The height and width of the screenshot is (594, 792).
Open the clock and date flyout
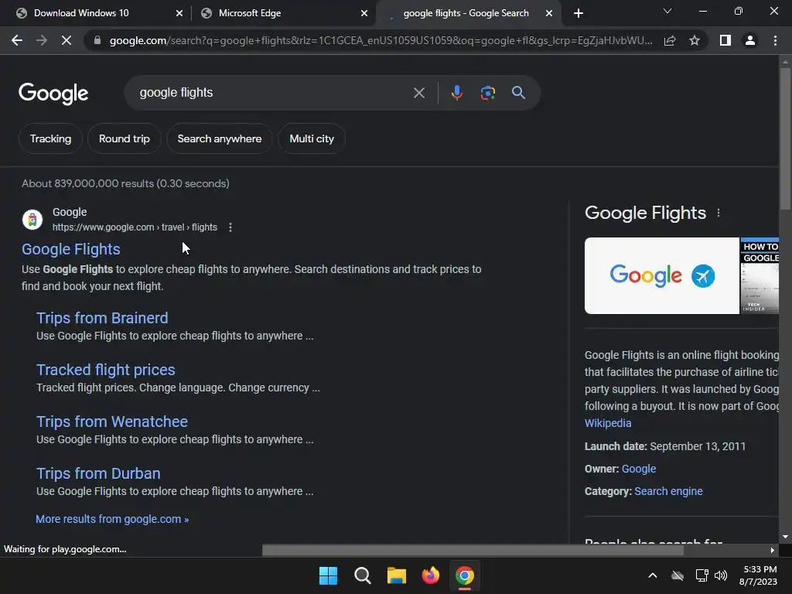758,575
